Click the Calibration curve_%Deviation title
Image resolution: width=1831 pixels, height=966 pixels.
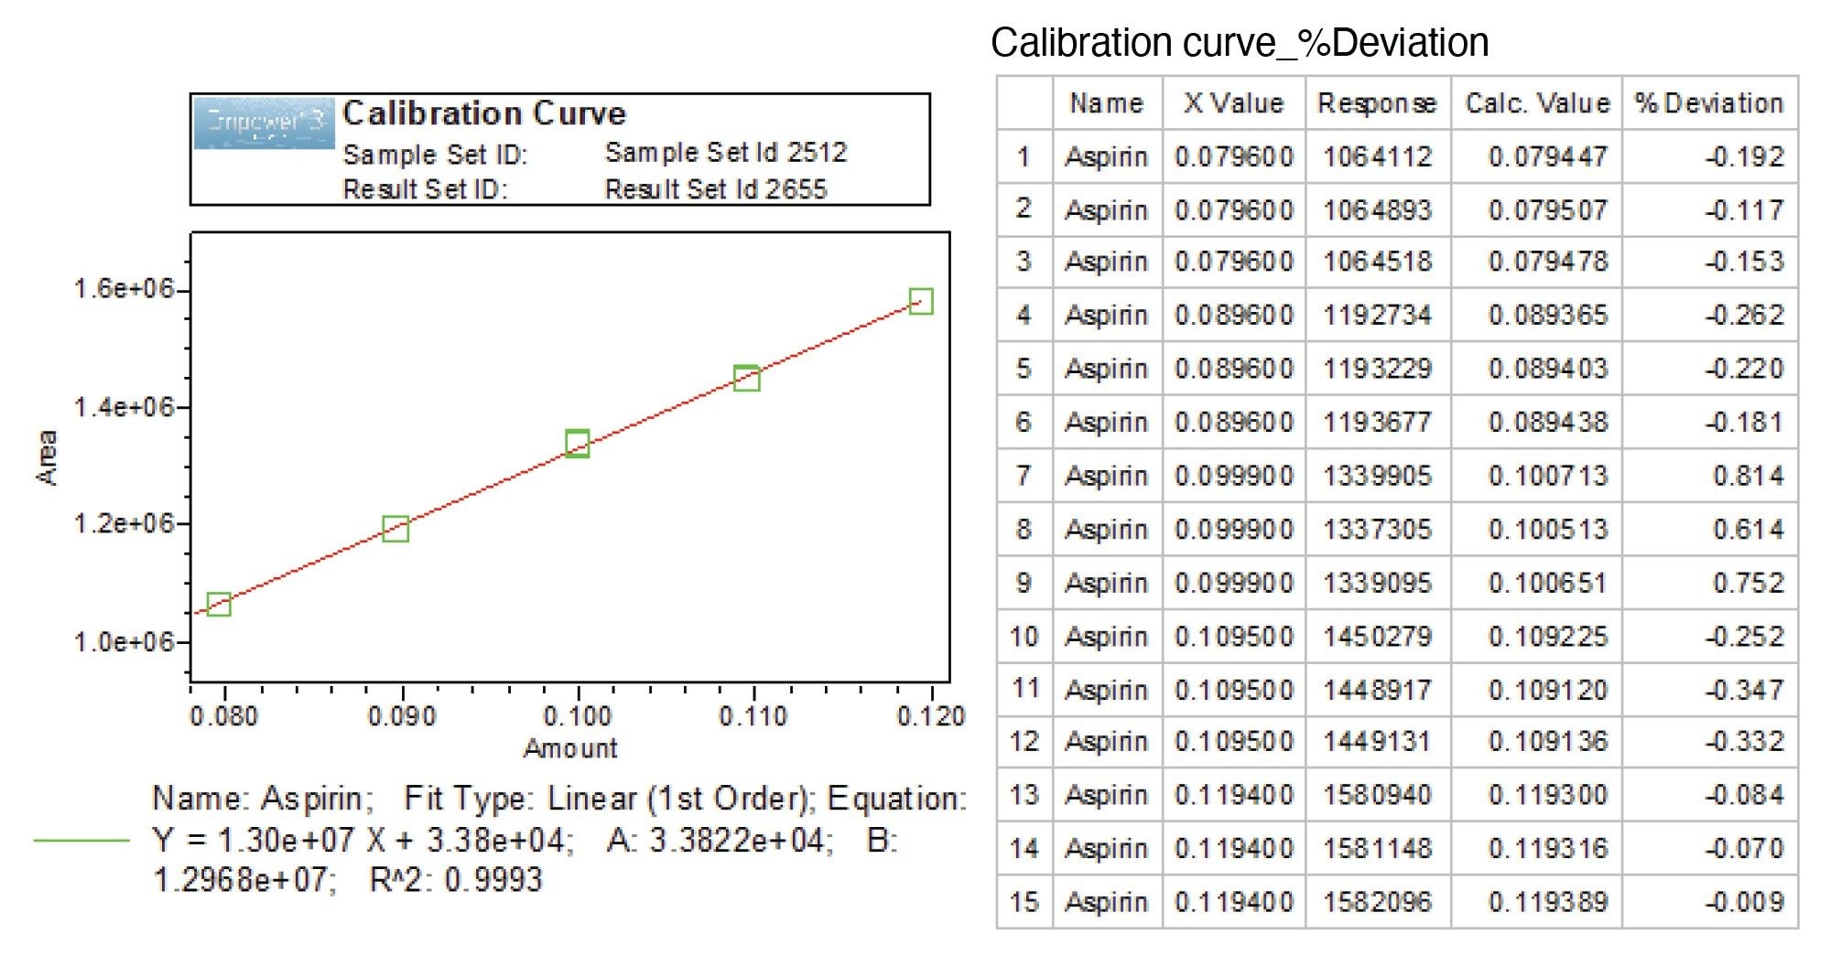tap(1240, 43)
